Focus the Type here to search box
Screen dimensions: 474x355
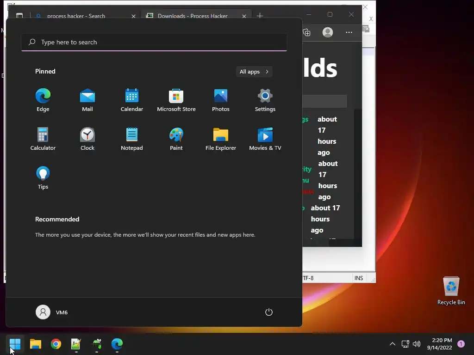tap(154, 42)
